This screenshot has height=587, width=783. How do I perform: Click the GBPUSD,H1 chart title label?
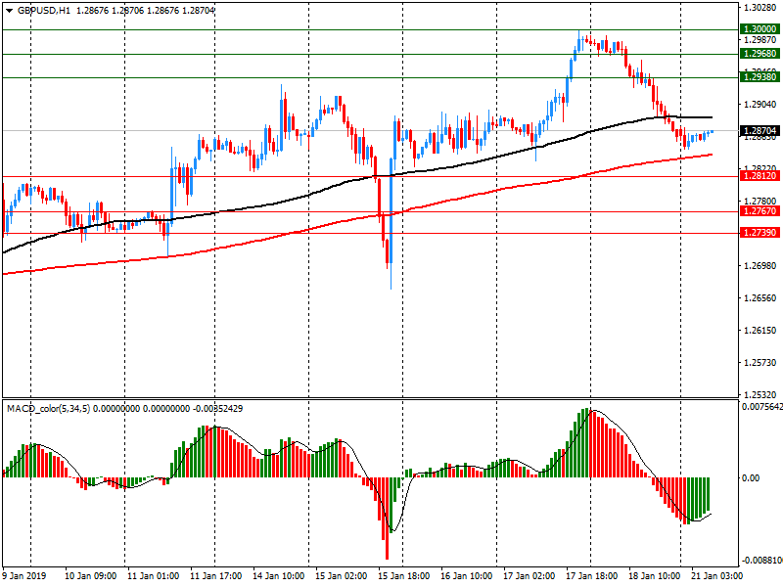(x=44, y=9)
